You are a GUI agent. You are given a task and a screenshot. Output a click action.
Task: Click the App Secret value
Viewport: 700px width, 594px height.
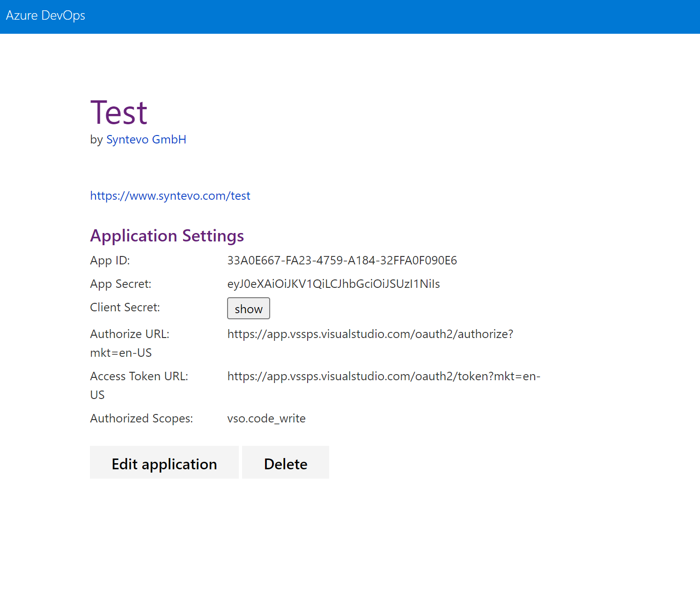333,284
